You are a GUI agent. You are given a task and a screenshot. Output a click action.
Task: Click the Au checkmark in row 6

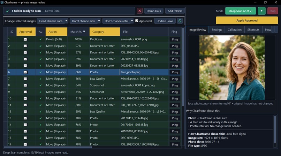click(x=40, y=72)
